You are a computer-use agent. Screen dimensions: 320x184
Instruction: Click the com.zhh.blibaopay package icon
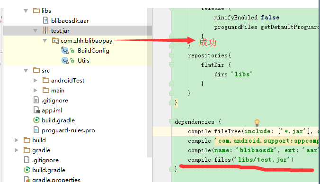tap(55, 41)
